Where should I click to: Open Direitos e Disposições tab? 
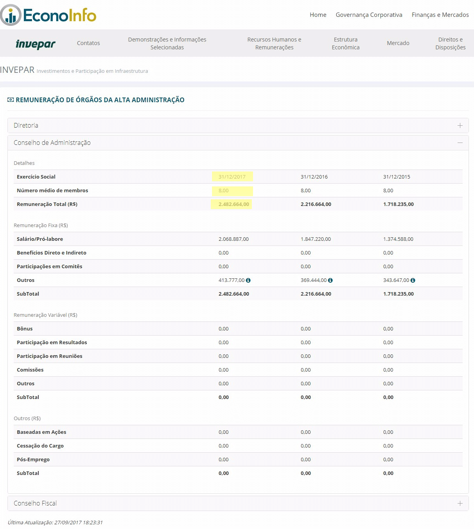click(451, 43)
